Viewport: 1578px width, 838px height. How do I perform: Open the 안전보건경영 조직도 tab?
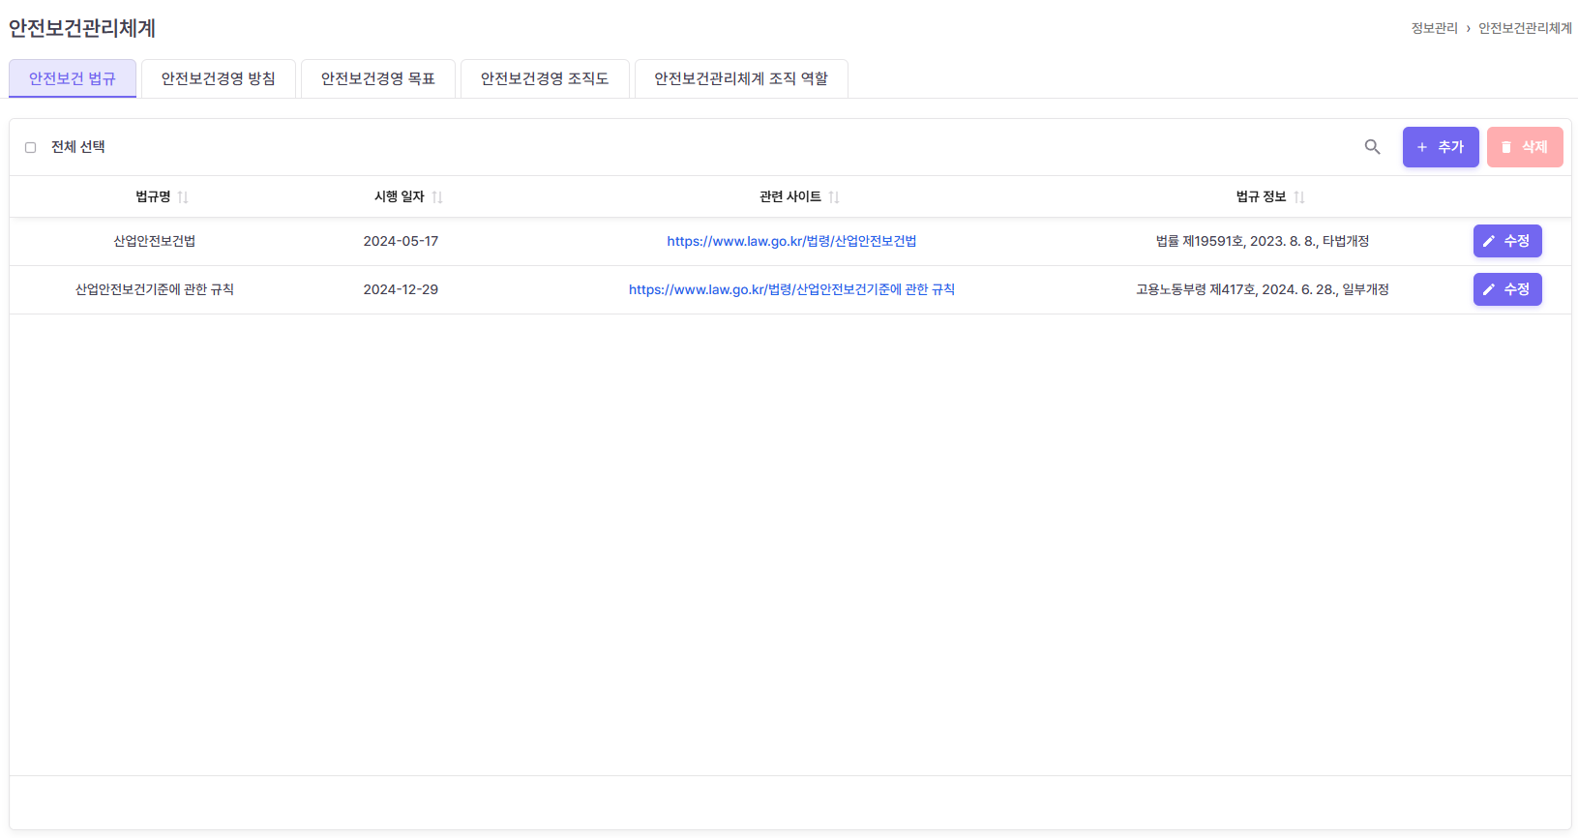click(544, 78)
